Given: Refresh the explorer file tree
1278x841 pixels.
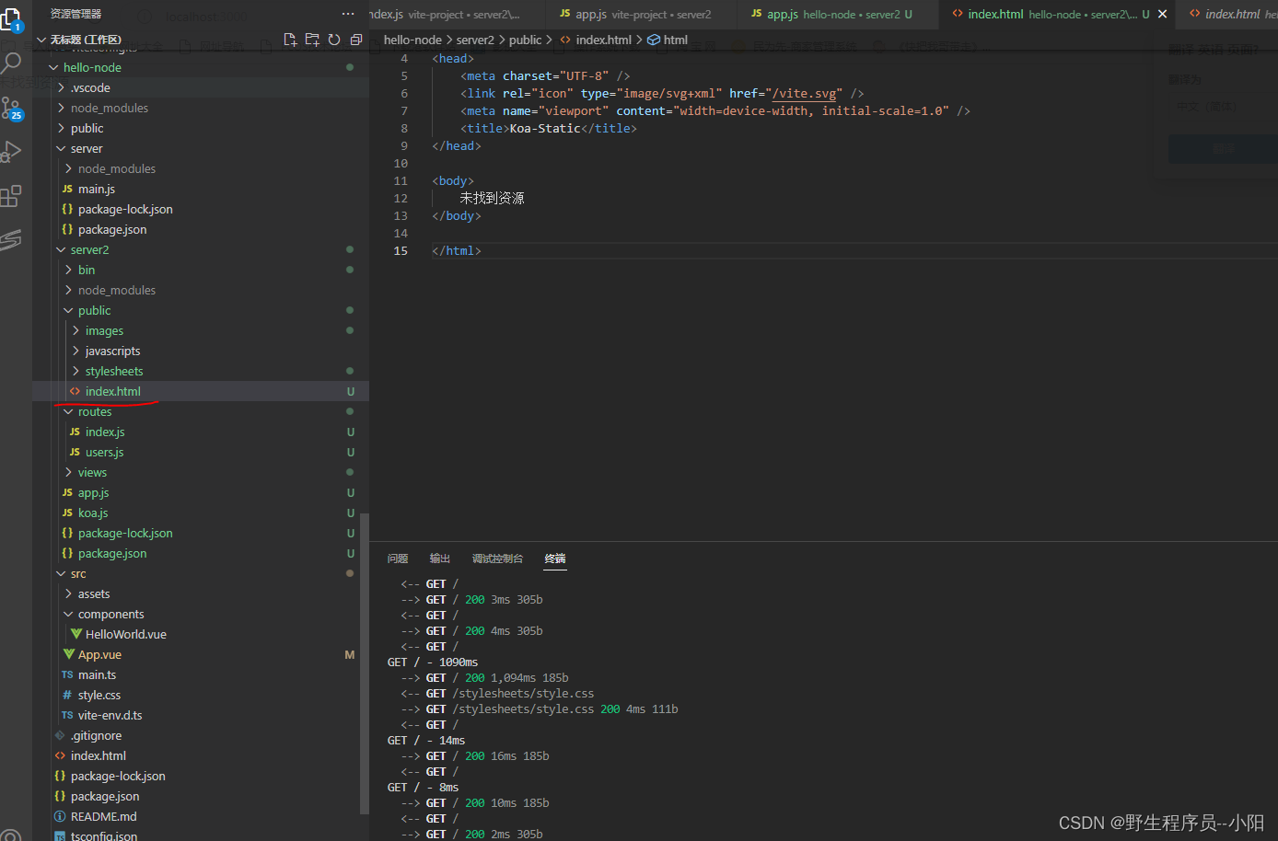Looking at the screenshot, I should pyautogui.click(x=334, y=40).
